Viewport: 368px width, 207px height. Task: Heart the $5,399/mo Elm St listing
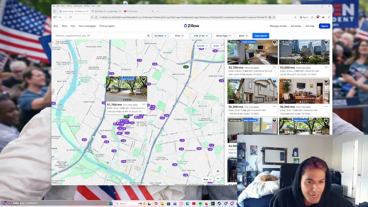point(274,82)
